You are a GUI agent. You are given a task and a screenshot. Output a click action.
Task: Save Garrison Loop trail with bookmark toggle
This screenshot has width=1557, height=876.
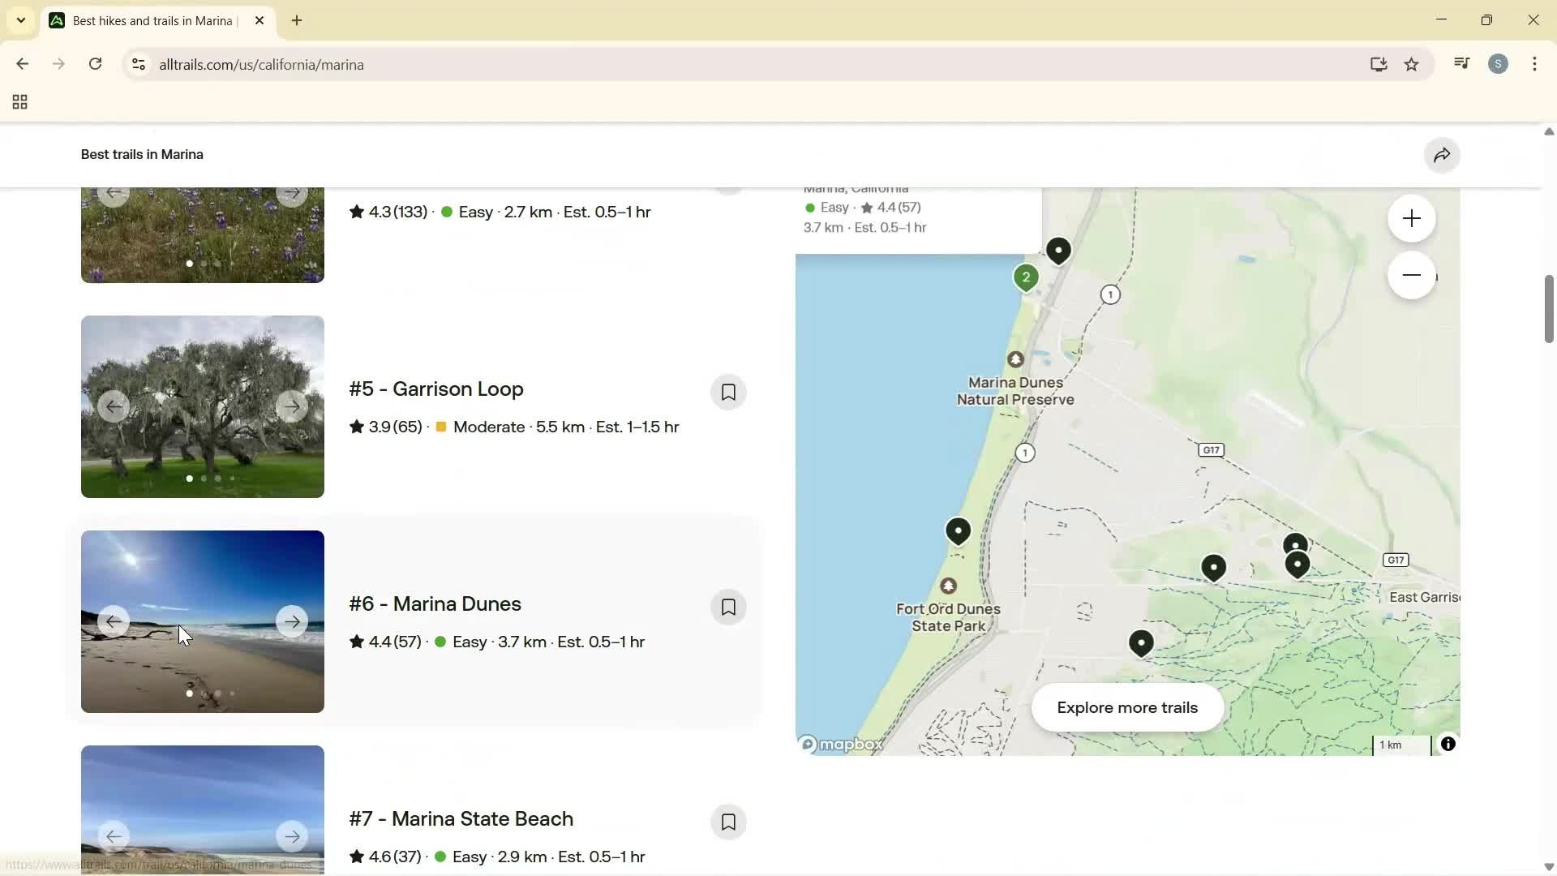tap(728, 392)
